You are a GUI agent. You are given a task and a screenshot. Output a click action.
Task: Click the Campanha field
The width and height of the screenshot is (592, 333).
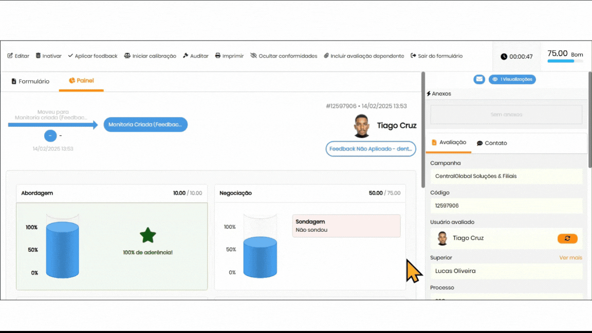[506, 176]
